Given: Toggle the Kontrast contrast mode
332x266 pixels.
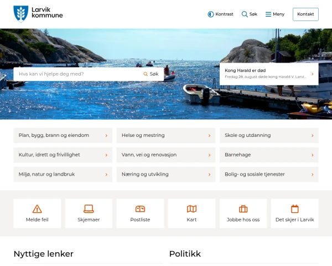Looking at the screenshot, I should pos(220,14).
